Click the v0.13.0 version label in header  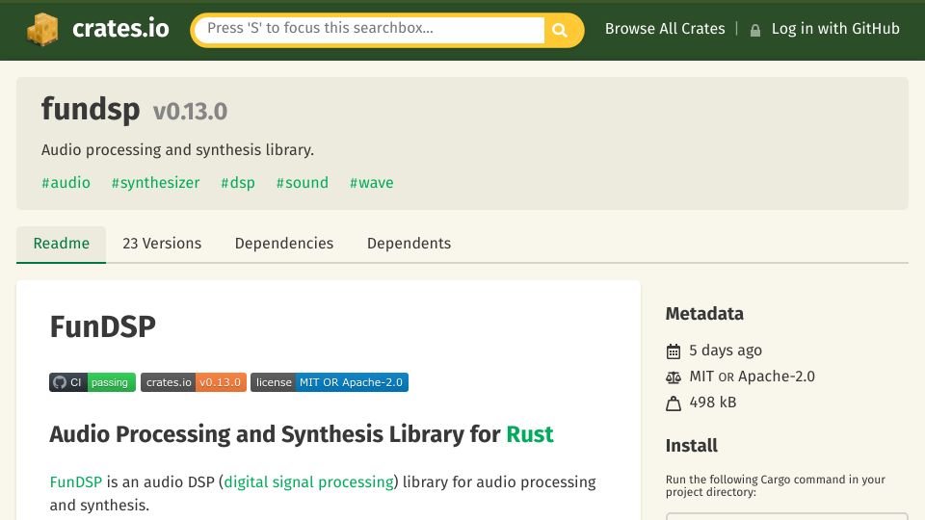[x=190, y=112]
